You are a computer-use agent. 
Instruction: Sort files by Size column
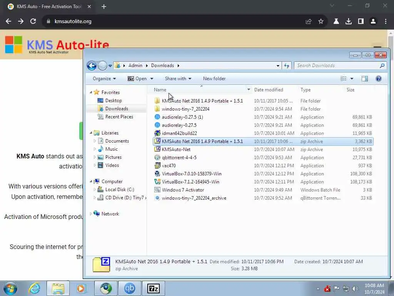351,90
